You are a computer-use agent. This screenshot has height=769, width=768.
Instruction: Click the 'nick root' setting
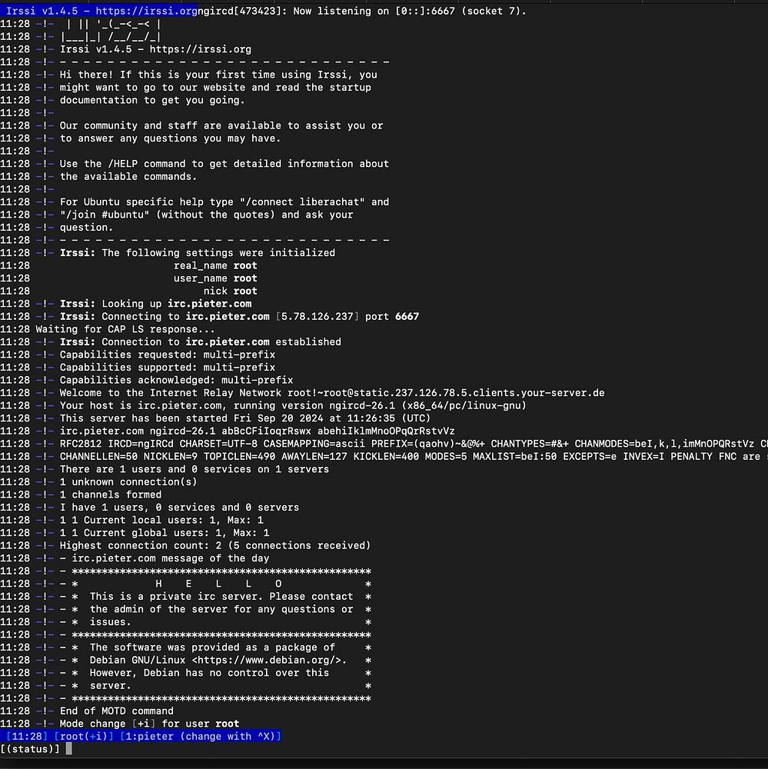coord(230,291)
